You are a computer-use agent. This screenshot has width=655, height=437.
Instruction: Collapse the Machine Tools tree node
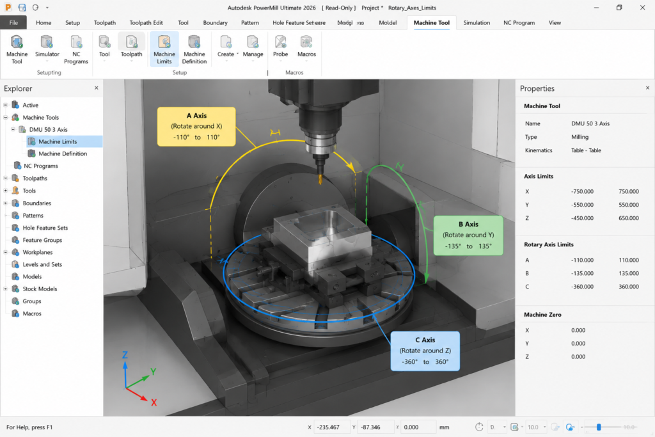click(x=5, y=117)
